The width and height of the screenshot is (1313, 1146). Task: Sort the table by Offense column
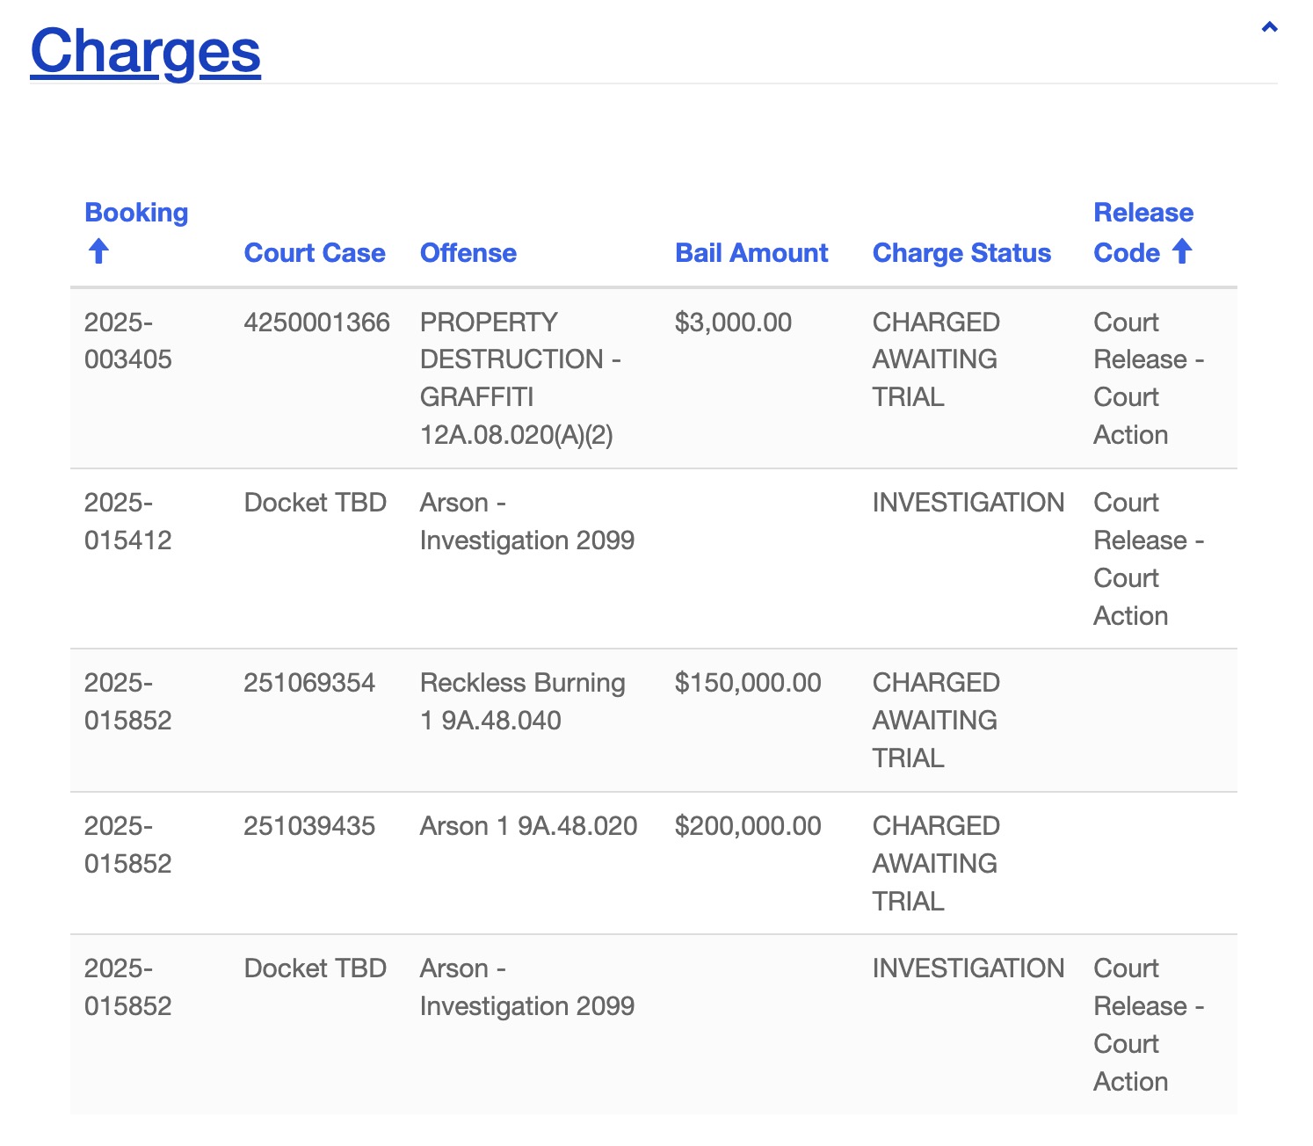click(x=468, y=253)
